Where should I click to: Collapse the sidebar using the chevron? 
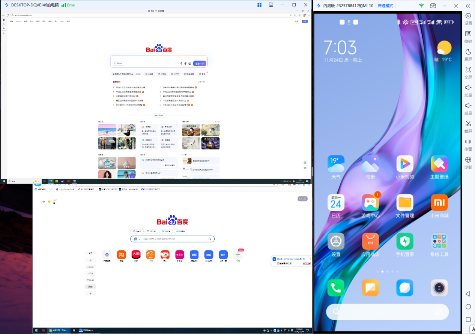tap(467, 6)
